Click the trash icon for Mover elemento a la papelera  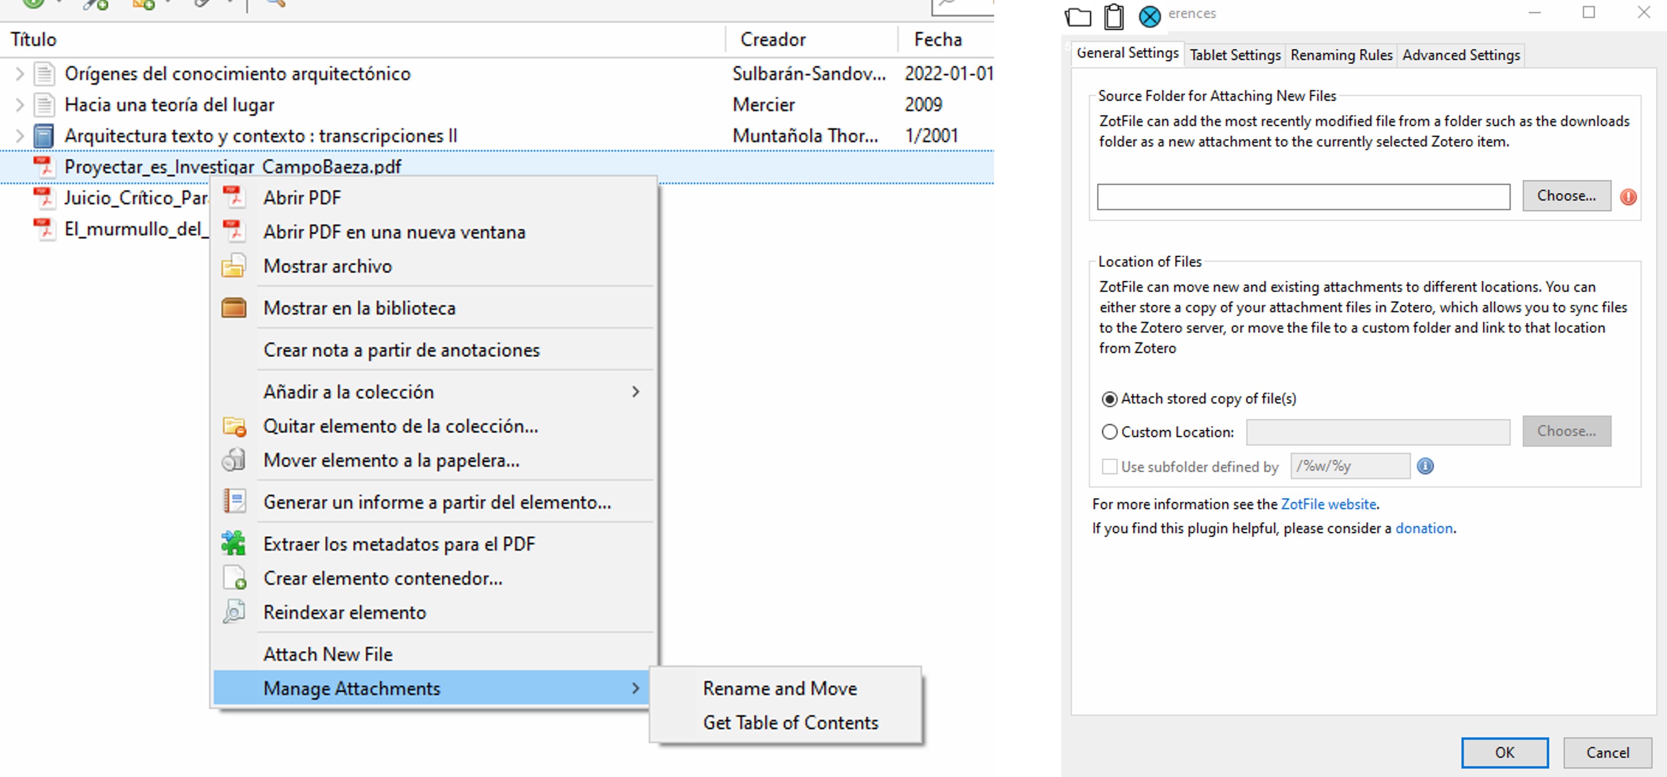[233, 460]
